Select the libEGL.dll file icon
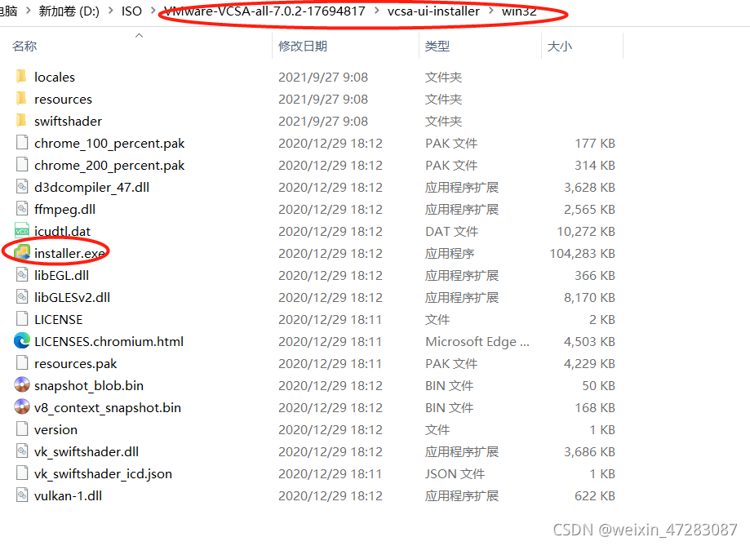750x546 pixels. 22,275
